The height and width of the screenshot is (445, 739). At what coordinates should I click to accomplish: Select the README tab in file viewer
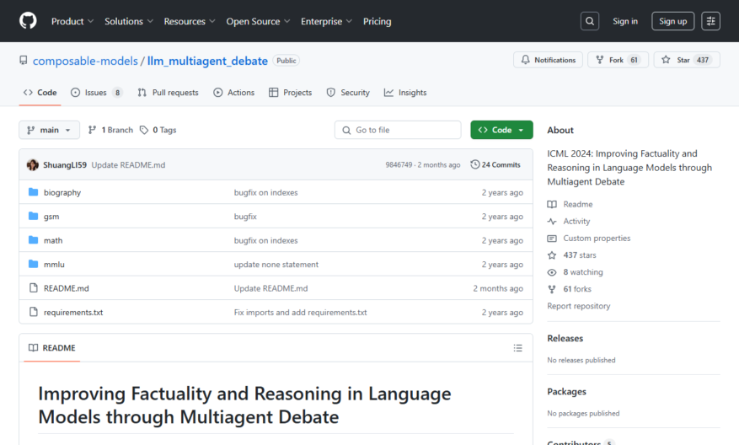click(52, 348)
